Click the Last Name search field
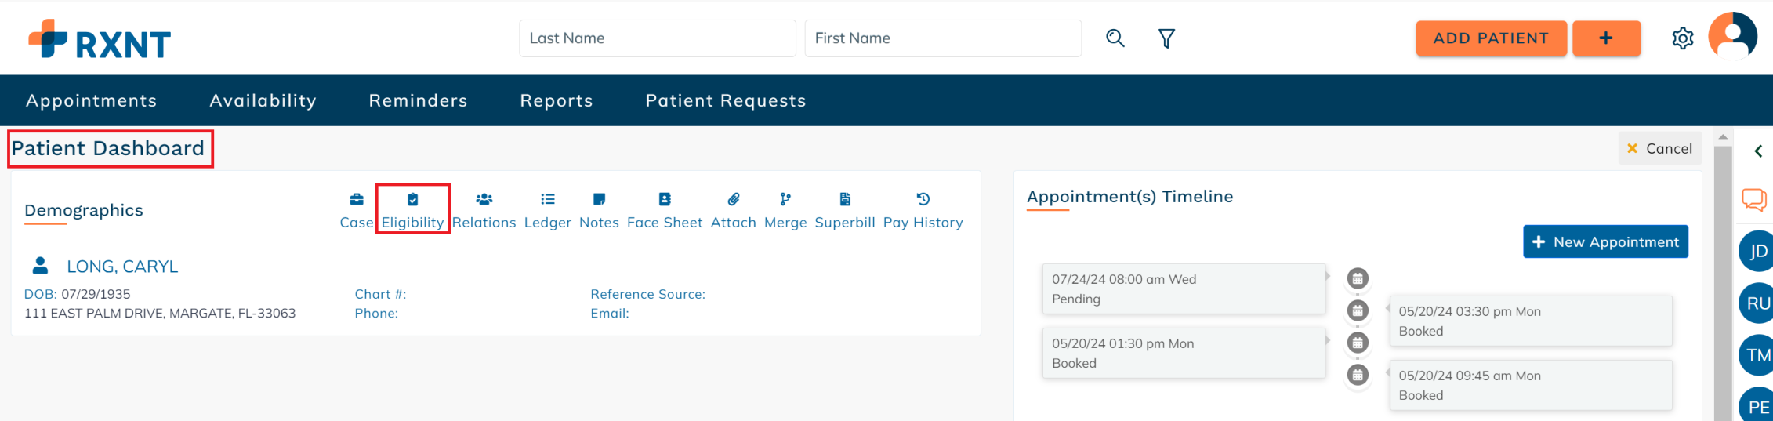Image resolution: width=1773 pixels, height=421 pixels. click(657, 38)
